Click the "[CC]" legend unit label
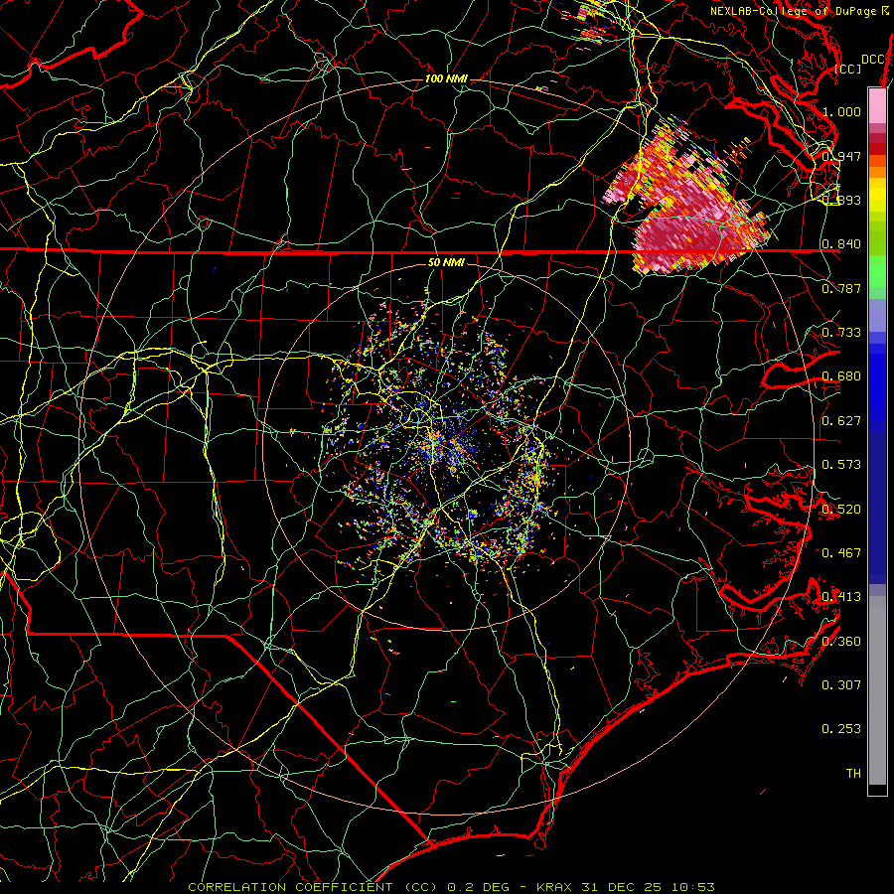894x894 pixels. (x=848, y=69)
